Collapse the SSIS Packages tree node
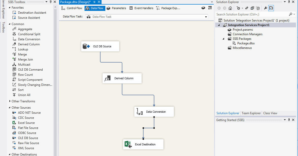Viewport: 298px width, 156px height. coord(223,38)
